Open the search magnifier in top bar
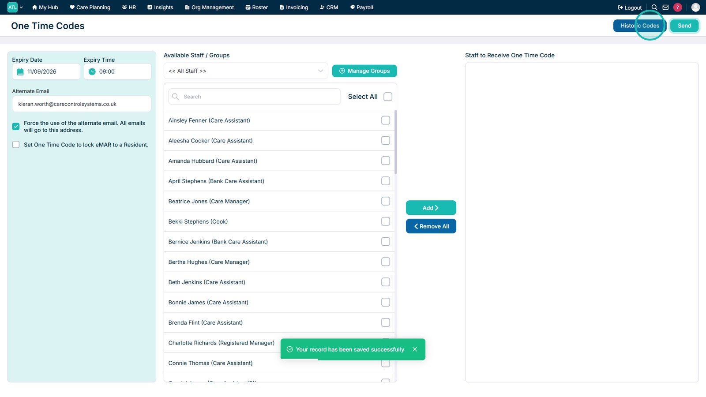Image resolution: width=706 pixels, height=397 pixels. (x=654, y=7)
